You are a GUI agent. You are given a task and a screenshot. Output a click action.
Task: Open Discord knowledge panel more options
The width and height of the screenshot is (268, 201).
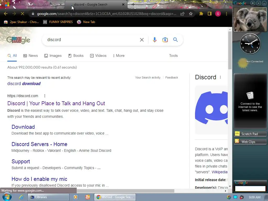tap(220, 77)
